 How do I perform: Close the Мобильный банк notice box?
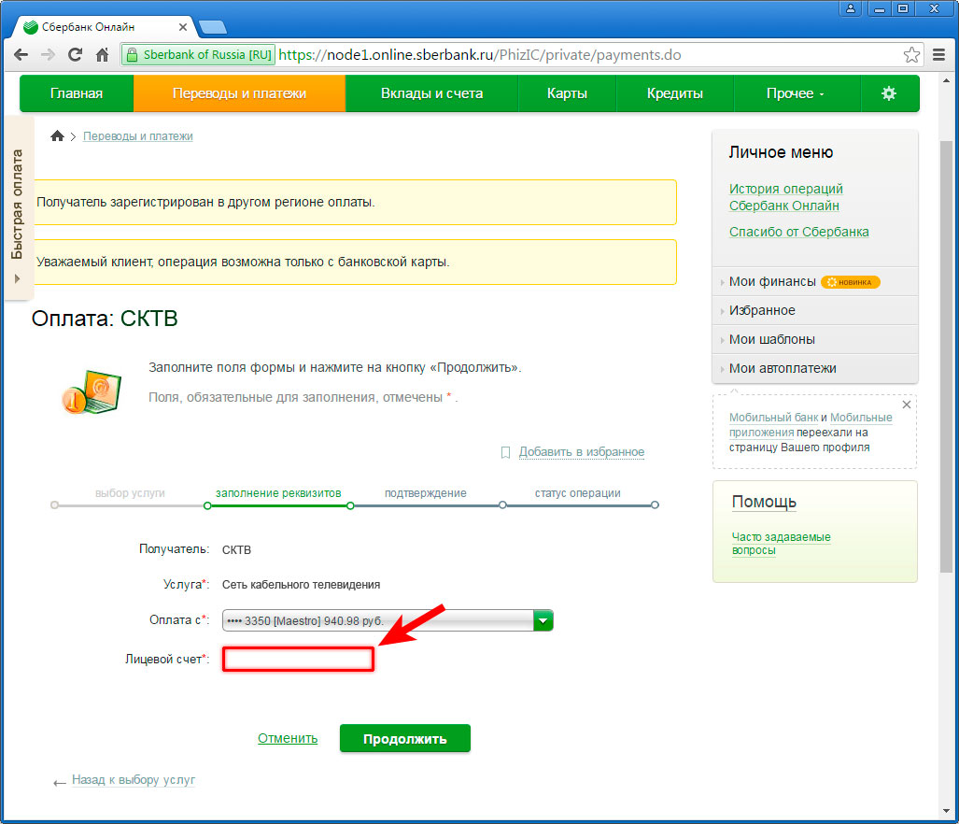click(x=907, y=405)
